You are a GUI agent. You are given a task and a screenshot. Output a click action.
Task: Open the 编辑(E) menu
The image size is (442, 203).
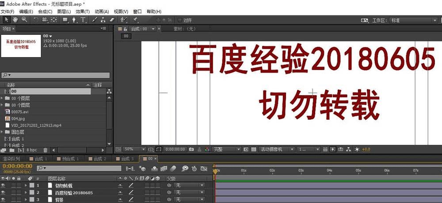click(26, 11)
